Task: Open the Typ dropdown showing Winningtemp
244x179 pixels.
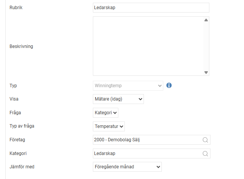Action: (x=128, y=86)
